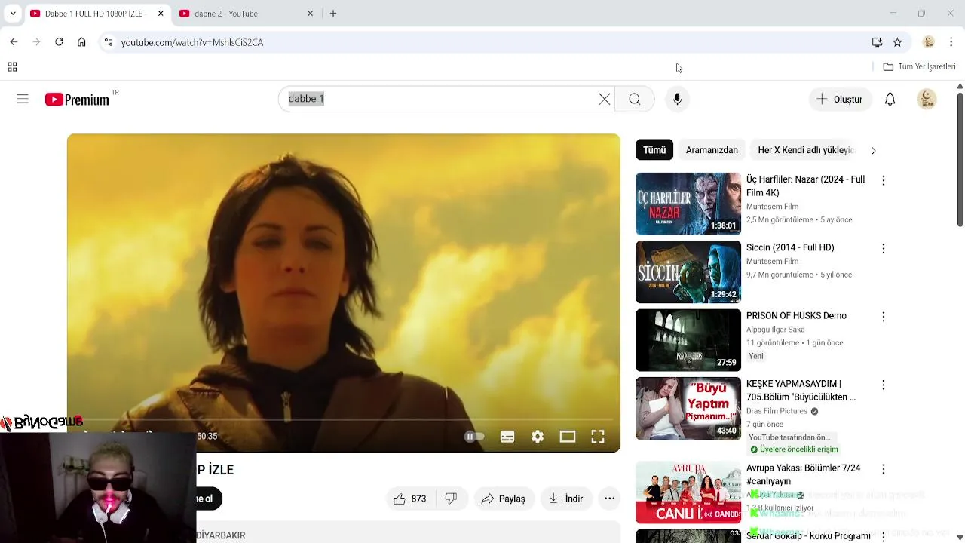
Task: Open Dras Film Pictures channel
Action: (x=777, y=411)
